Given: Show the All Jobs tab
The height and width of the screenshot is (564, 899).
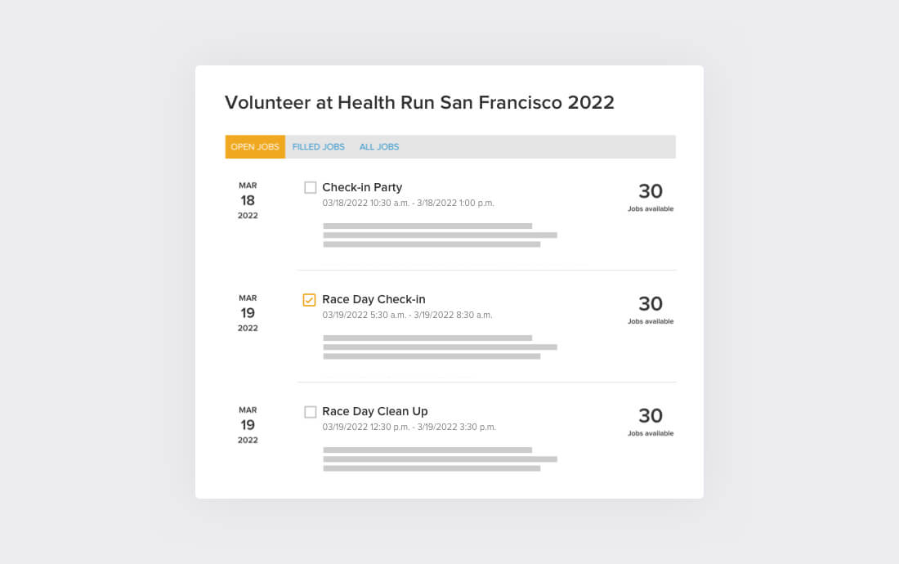Looking at the screenshot, I should point(379,147).
